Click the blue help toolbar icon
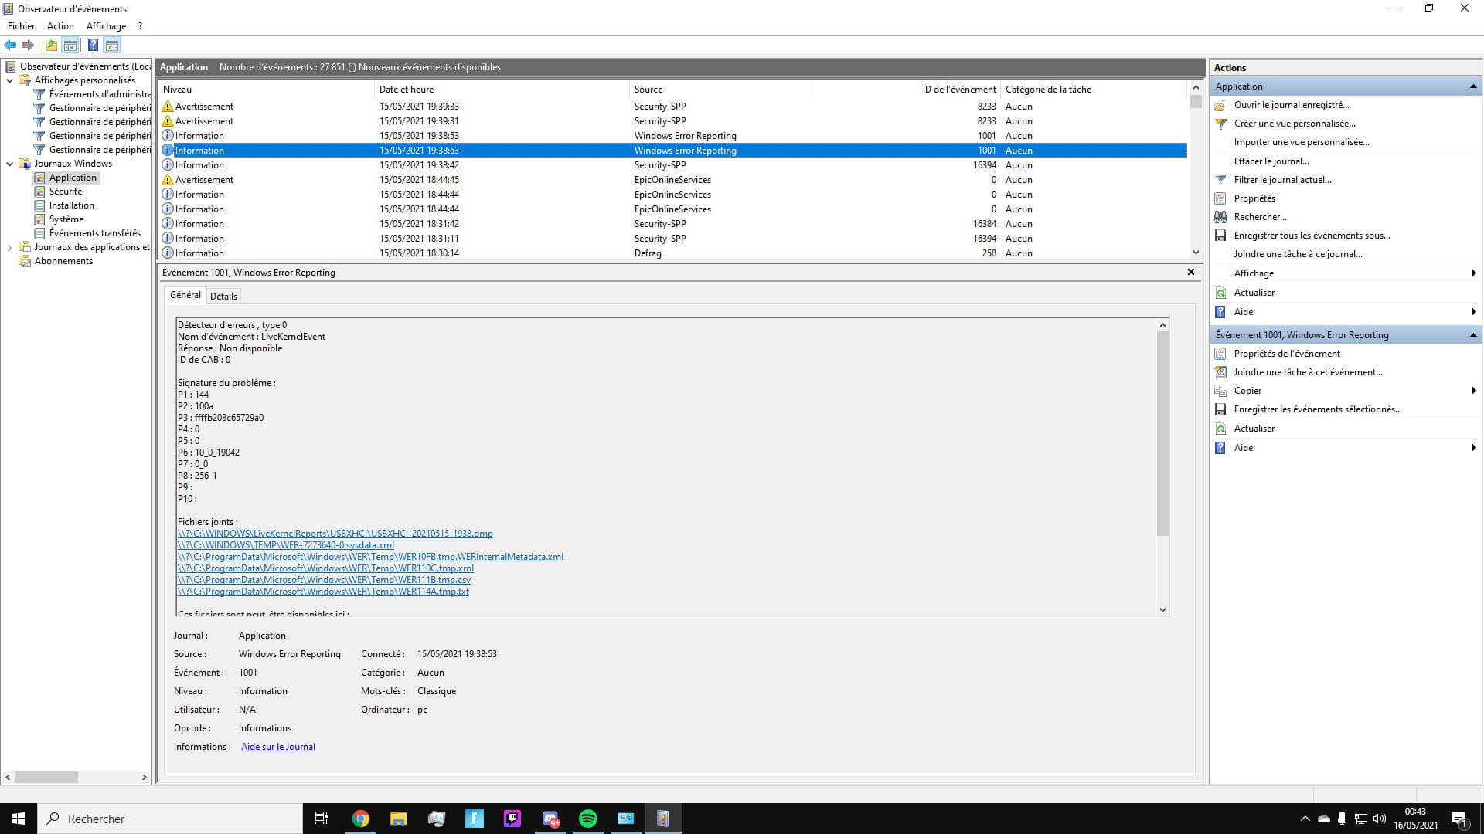The height and width of the screenshot is (834, 1484). click(x=93, y=46)
